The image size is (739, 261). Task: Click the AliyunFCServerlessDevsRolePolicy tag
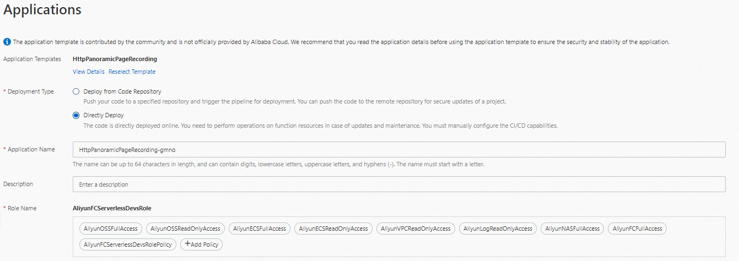[127, 244]
